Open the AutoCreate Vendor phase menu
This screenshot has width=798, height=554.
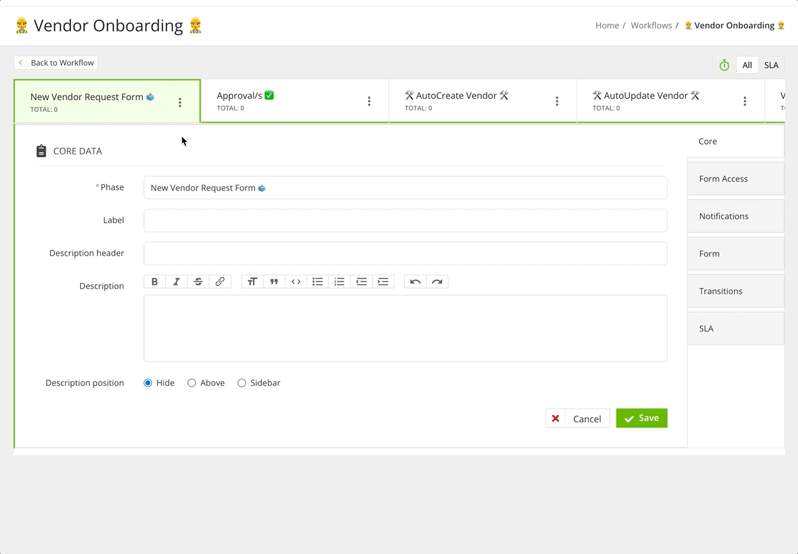click(x=557, y=101)
